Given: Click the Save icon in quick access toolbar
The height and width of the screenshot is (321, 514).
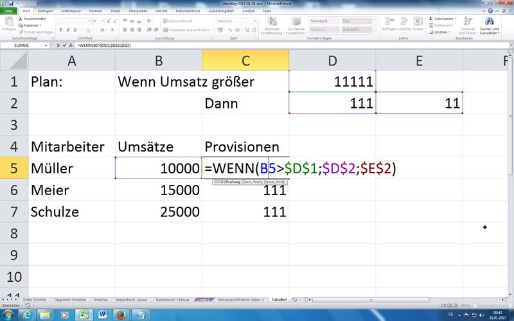Looking at the screenshot, I should pyautogui.click(x=11, y=3).
